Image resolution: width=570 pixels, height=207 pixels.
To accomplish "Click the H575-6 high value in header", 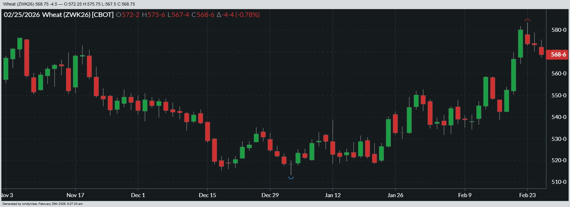I will coord(153,15).
